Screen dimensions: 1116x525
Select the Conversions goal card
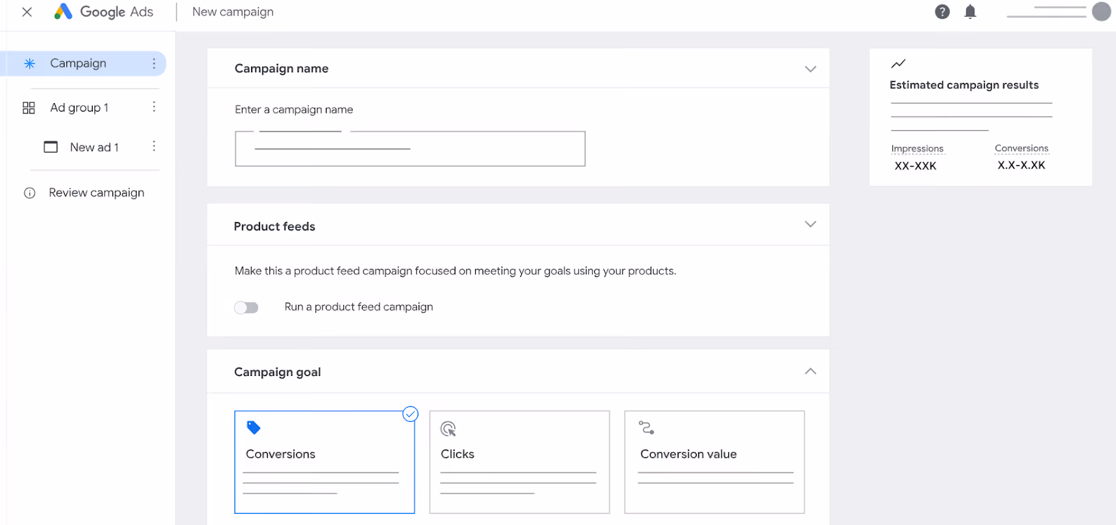[x=324, y=462]
